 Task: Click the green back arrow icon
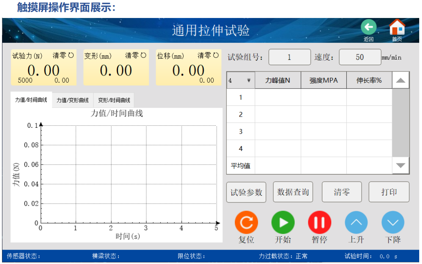click(368, 28)
